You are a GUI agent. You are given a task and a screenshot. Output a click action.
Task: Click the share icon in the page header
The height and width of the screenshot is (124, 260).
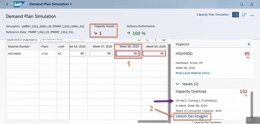coord(244,15)
